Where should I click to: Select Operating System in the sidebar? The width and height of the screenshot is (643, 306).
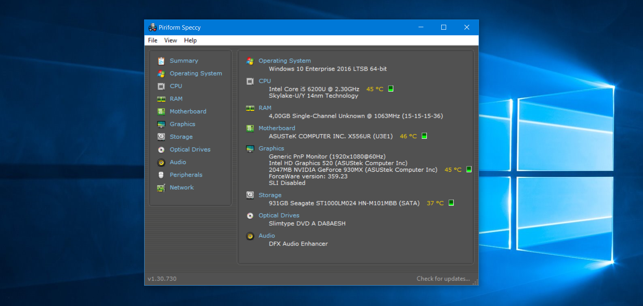[x=196, y=73]
